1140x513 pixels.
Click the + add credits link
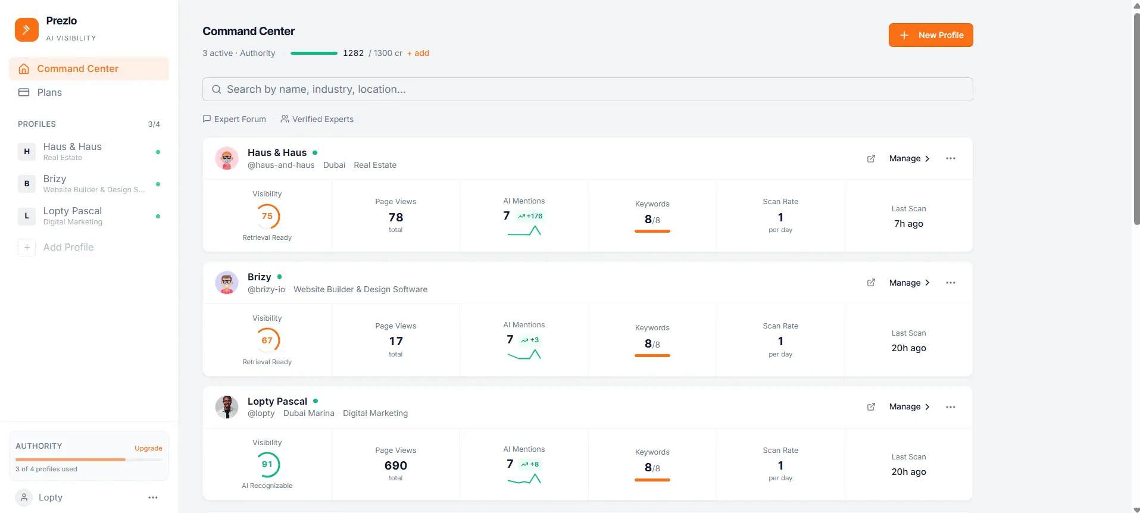click(x=418, y=53)
